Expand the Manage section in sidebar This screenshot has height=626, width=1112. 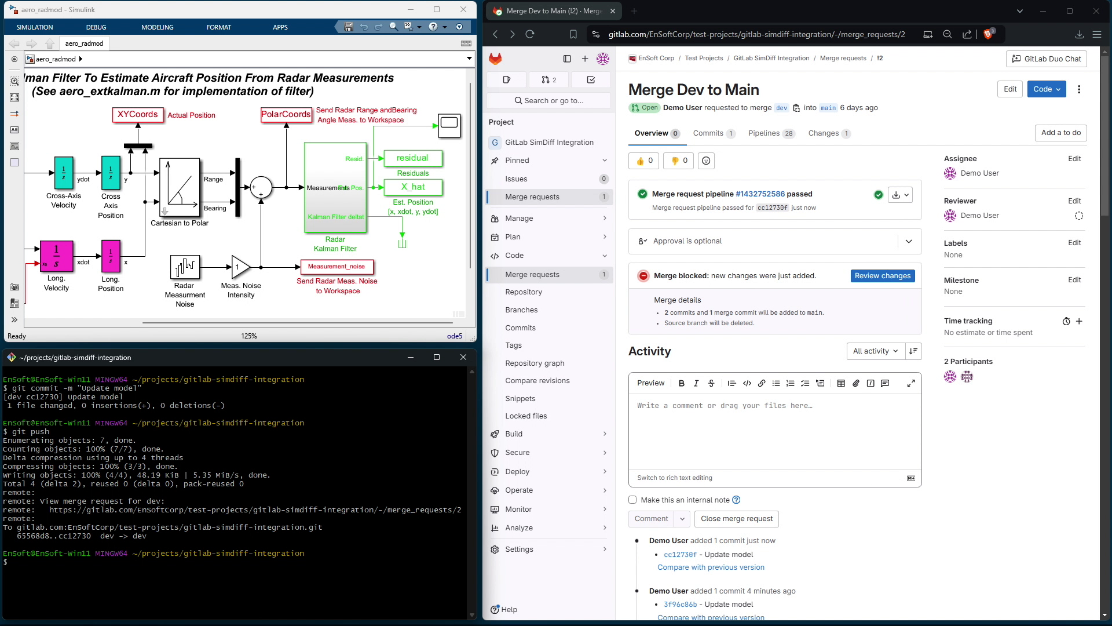(548, 219)
